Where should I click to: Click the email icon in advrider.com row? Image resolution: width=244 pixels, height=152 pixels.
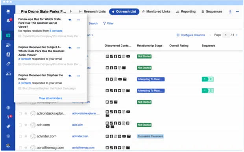107,136
